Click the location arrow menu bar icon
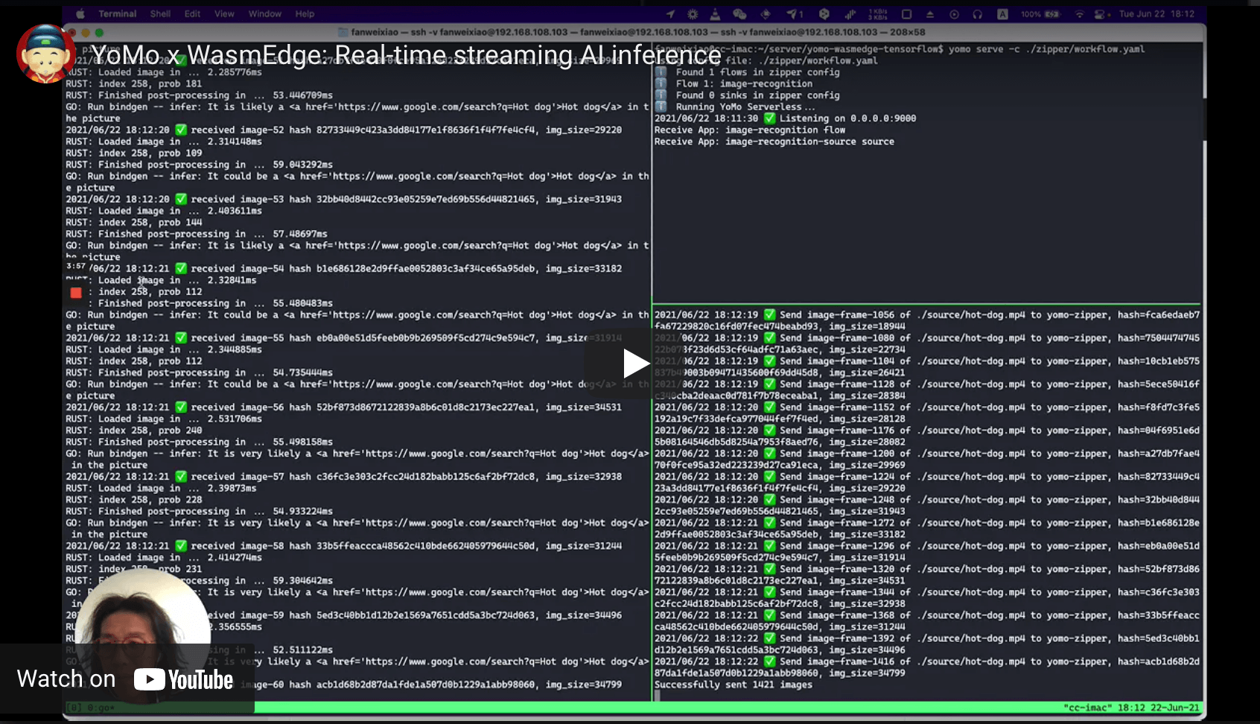The height and width of the screenshot is (724, 1260). (670, 13)
